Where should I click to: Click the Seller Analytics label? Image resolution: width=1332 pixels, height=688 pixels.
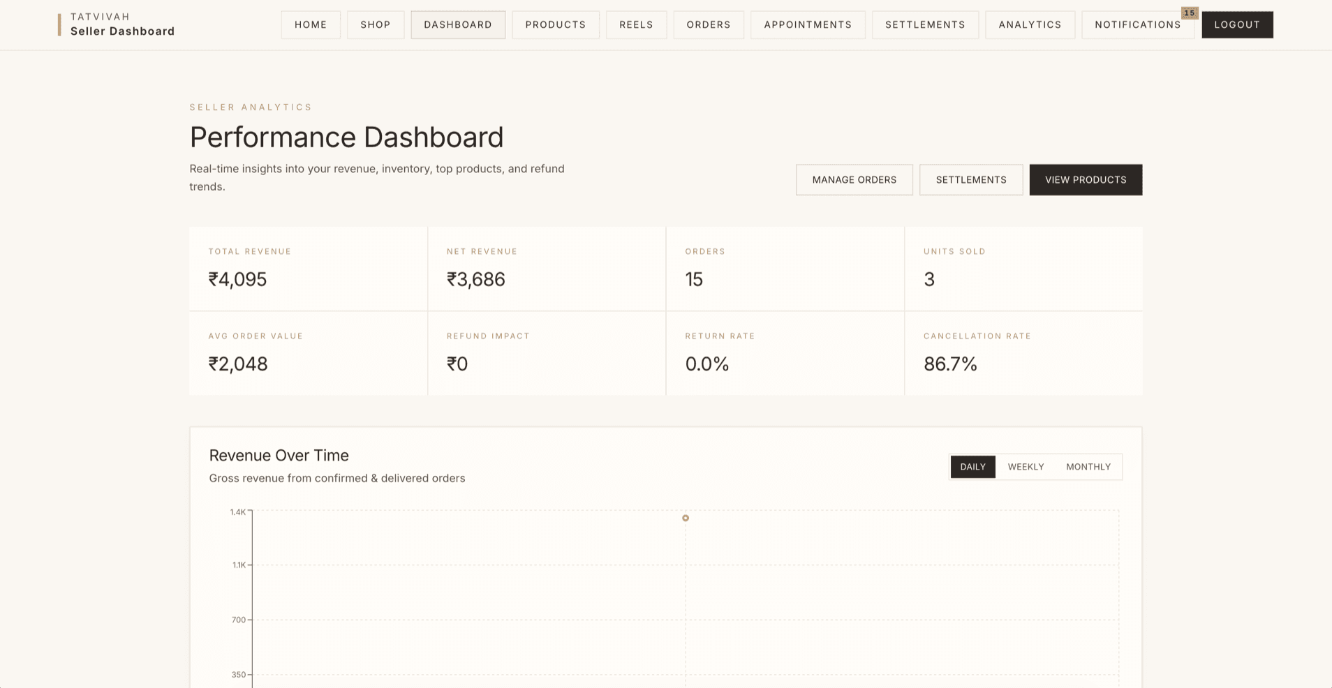click(x=251, y=107)
